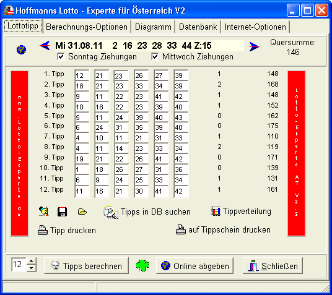
Task: Click auf Tippschein drucken
Action: (223, 229)
